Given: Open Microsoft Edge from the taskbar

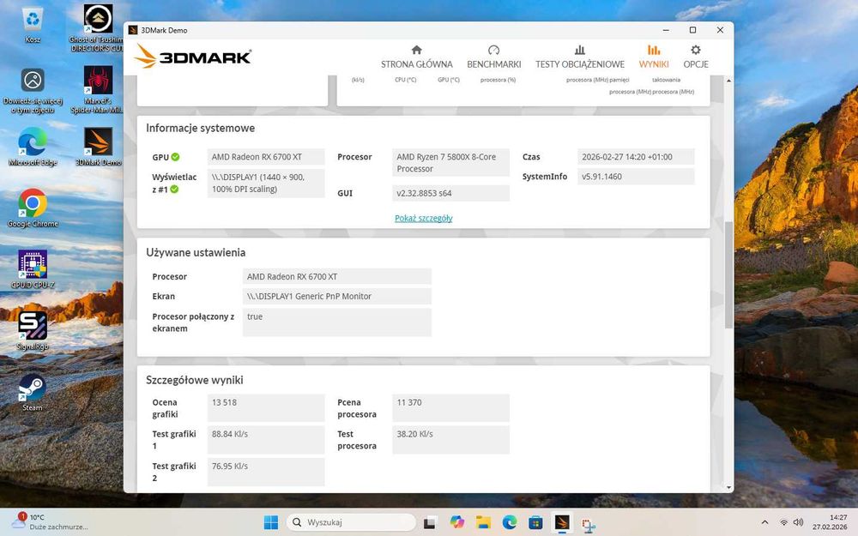Looking at the screenshot, I should pos(510,522).
